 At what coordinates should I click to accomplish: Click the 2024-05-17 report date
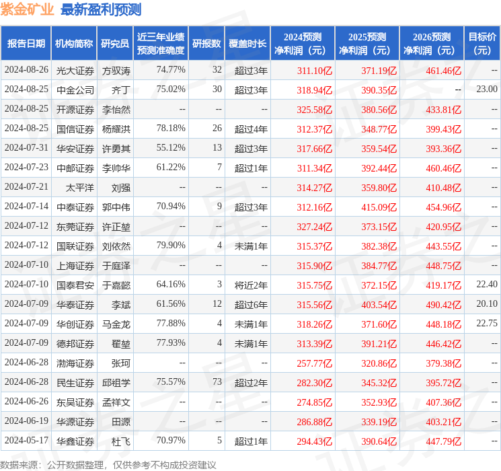coord(26,440)
